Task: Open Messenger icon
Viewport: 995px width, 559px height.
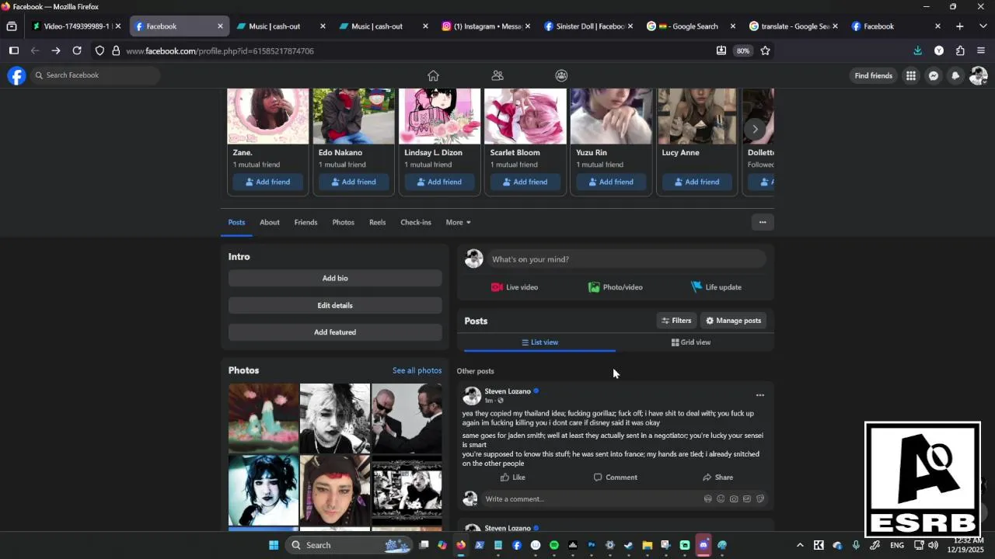Action: [934, 75]
